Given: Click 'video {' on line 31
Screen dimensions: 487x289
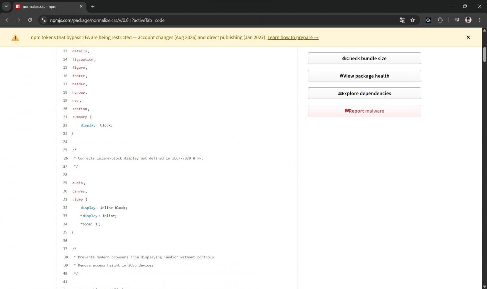Looking at the screenshot, I should click(x=80, y=199).
